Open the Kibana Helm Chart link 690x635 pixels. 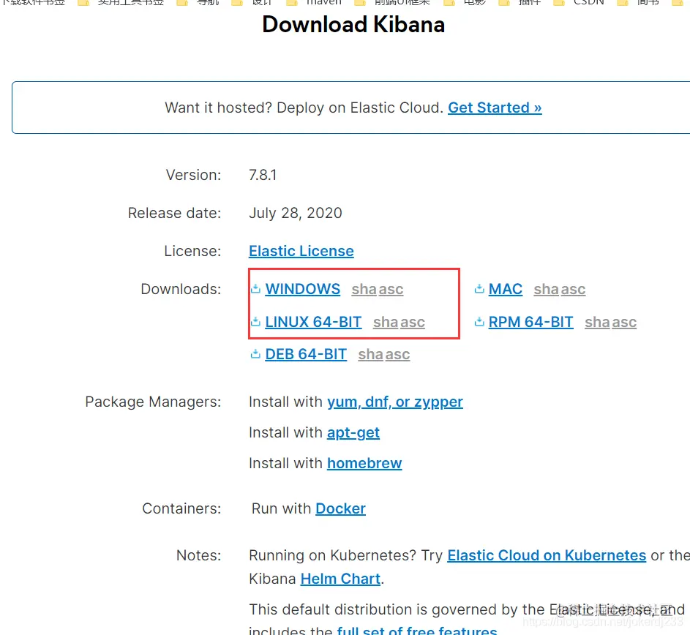(x=340, y=579)
